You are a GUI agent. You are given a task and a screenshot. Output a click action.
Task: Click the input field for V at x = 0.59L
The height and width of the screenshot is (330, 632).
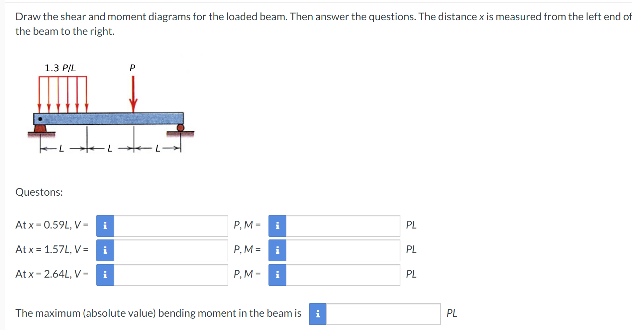[169, 226]
